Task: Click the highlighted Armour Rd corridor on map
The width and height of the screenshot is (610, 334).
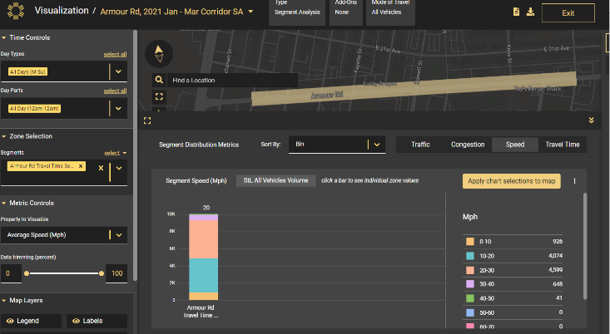Action: click(414, 89)
